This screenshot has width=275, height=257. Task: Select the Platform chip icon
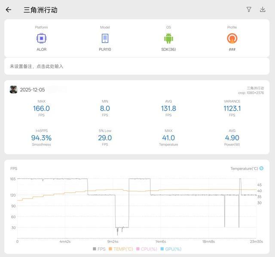pos(41,38)
